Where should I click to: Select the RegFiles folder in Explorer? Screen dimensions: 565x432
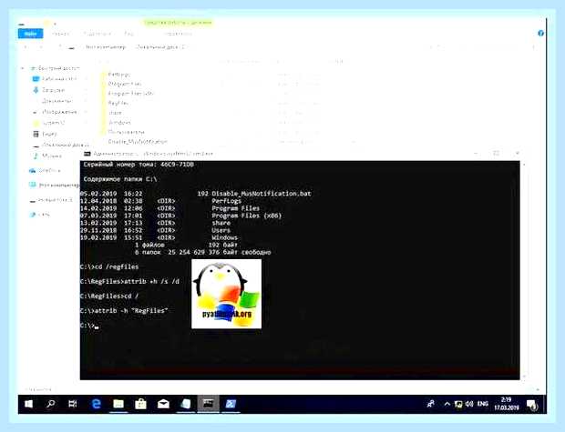pos(114,103)
